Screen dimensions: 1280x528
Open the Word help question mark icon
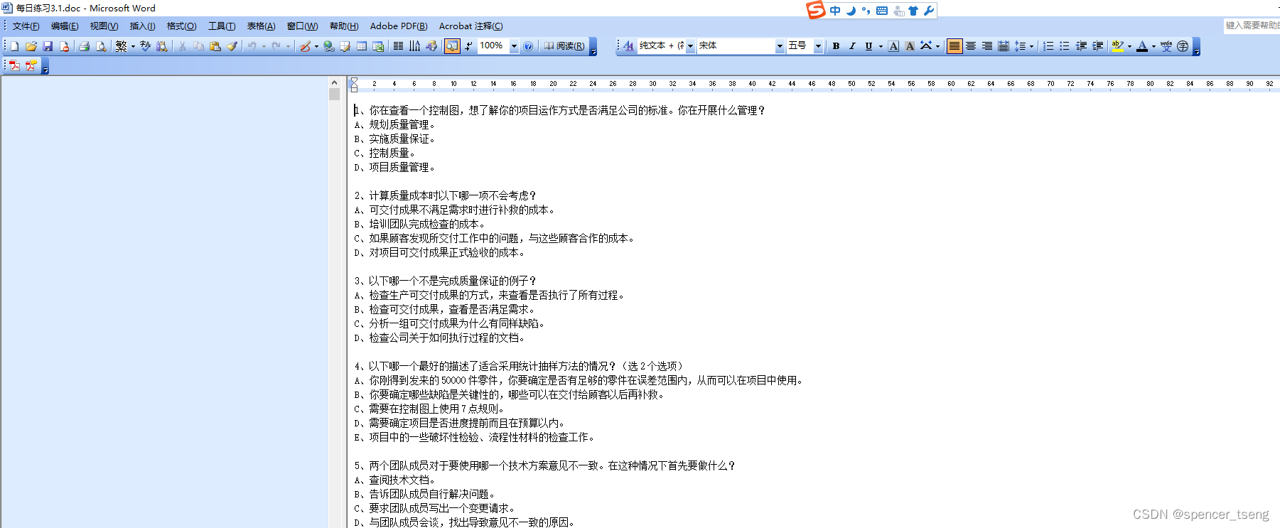pyautogui.click(x=528, y=46)
